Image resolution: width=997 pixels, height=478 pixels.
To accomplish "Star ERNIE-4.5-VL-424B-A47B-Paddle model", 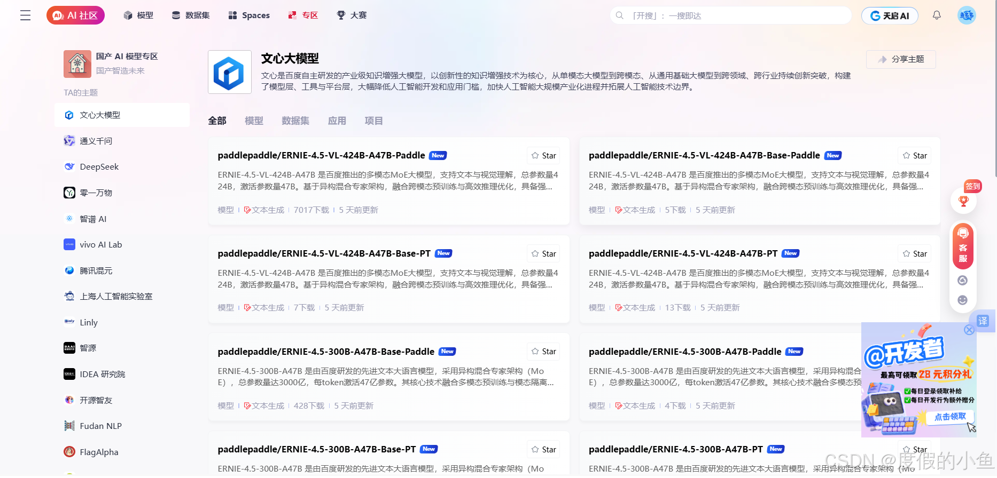I will (544, 156).
